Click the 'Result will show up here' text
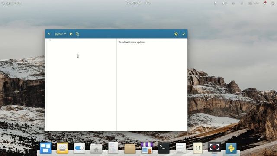 [x=132, y=42]
